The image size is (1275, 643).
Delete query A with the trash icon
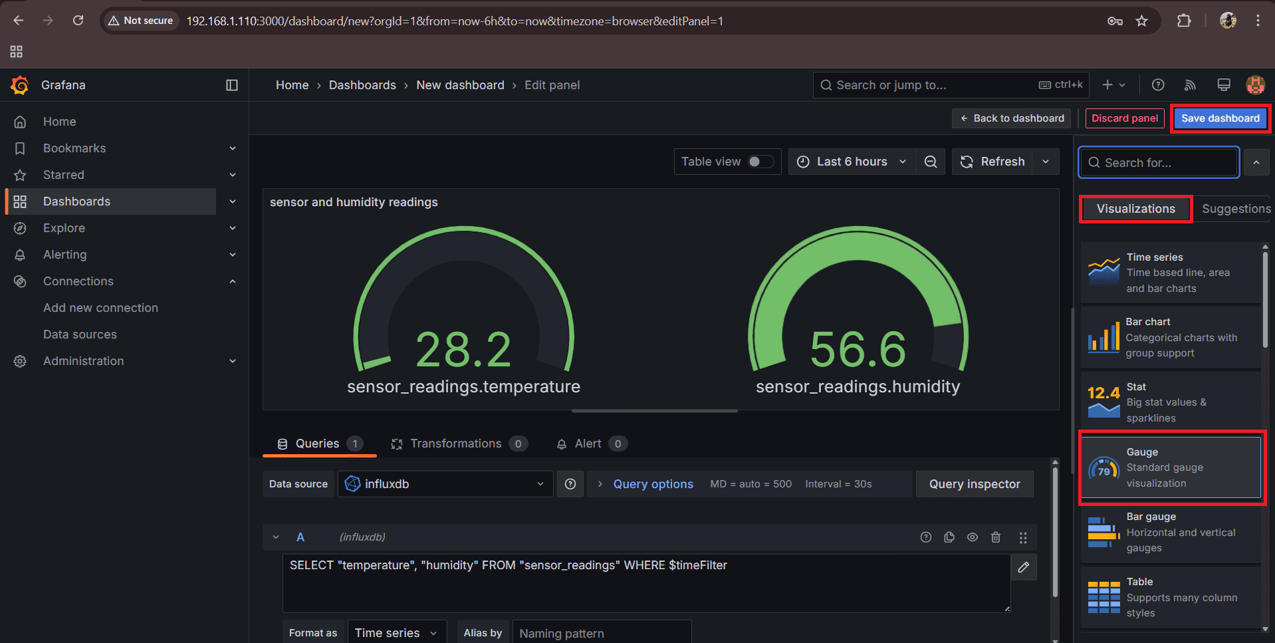(x=995, y=537)
